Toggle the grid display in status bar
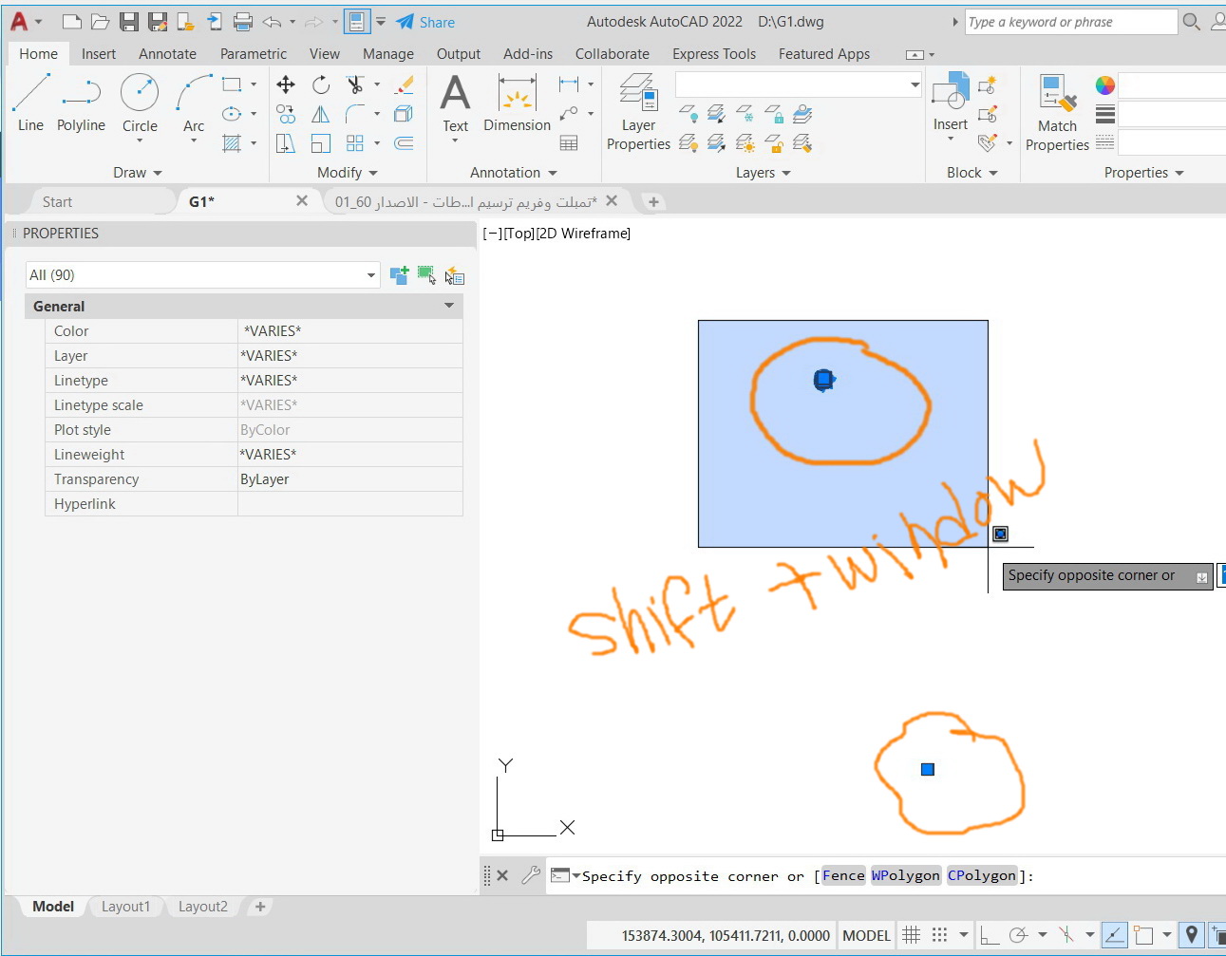This screenshot has height=956, width=1226. click(x=909, y=935)
